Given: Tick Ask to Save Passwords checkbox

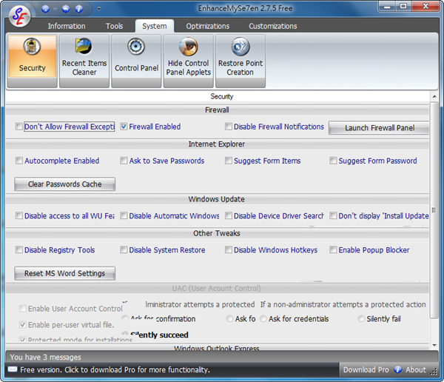Looking at the screenshot, I should [124, 161].
